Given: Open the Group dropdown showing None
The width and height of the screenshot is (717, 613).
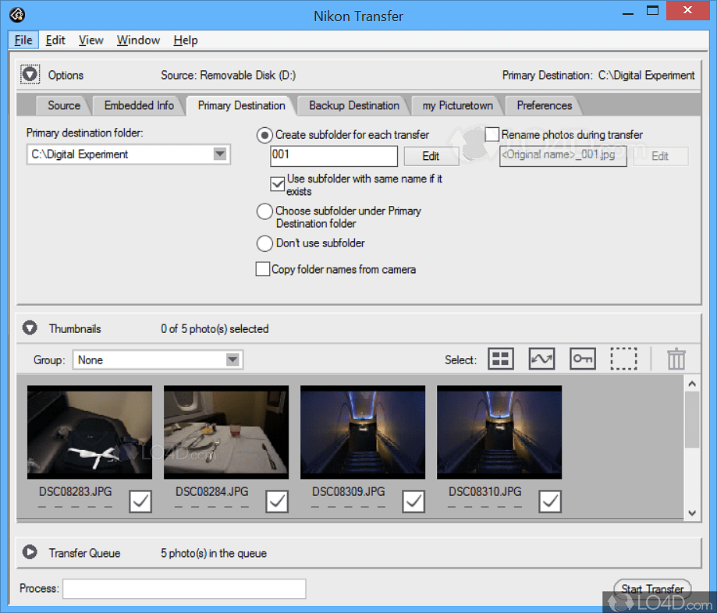Looking at the screenshot, I should (x=232, y=360).
